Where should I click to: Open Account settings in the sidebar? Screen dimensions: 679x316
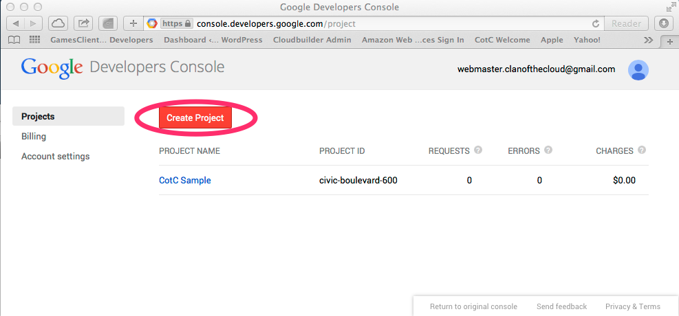point(56,156)
